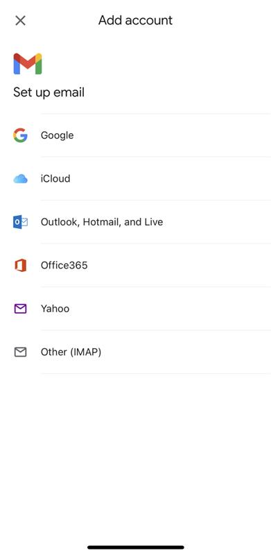
Task: Select the Office365 option
Action: pyautogui.click(x=136, y=265)
